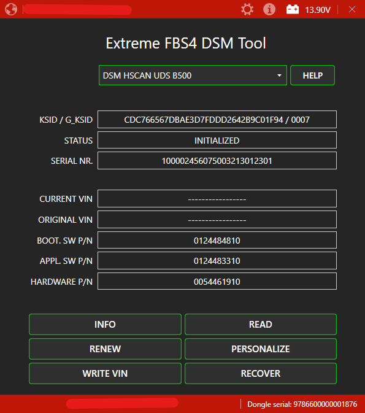The height and width of the screenshot is (413, 365).
Task: Click the Dongle serial text in status bar
Action: pyautogui.click(x=302, y=404)
